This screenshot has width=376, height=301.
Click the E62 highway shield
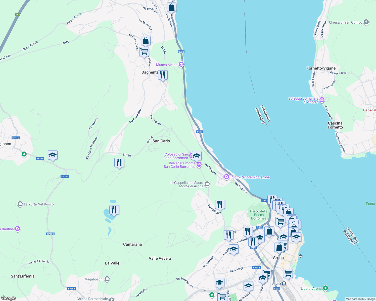[18, 15]
